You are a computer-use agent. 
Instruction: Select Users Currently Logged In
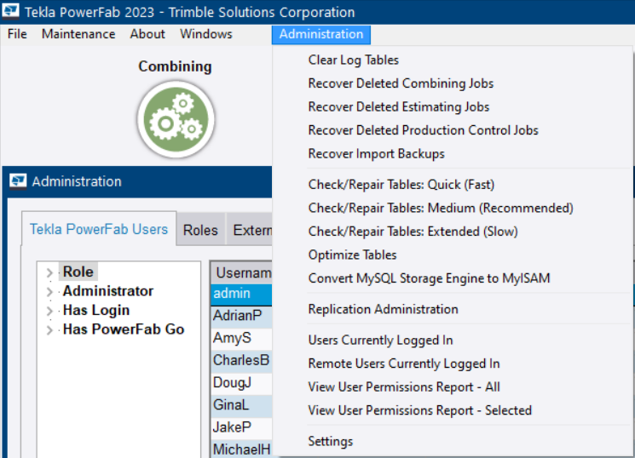coord(380,340)
